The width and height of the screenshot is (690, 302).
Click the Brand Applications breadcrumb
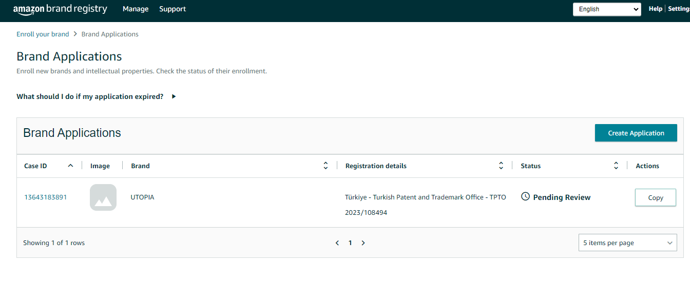coord(110,34)
